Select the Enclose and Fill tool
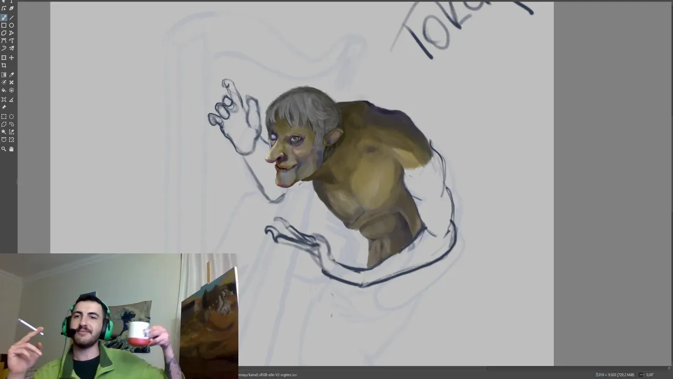Viewport: 673px width, 379px height. [x=12, y=90]
